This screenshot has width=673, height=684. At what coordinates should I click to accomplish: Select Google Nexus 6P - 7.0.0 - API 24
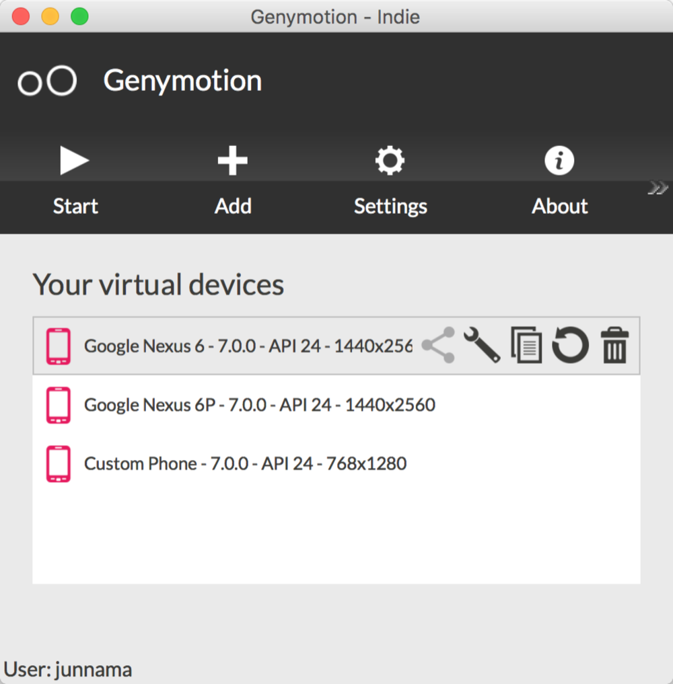coord(260,405)
